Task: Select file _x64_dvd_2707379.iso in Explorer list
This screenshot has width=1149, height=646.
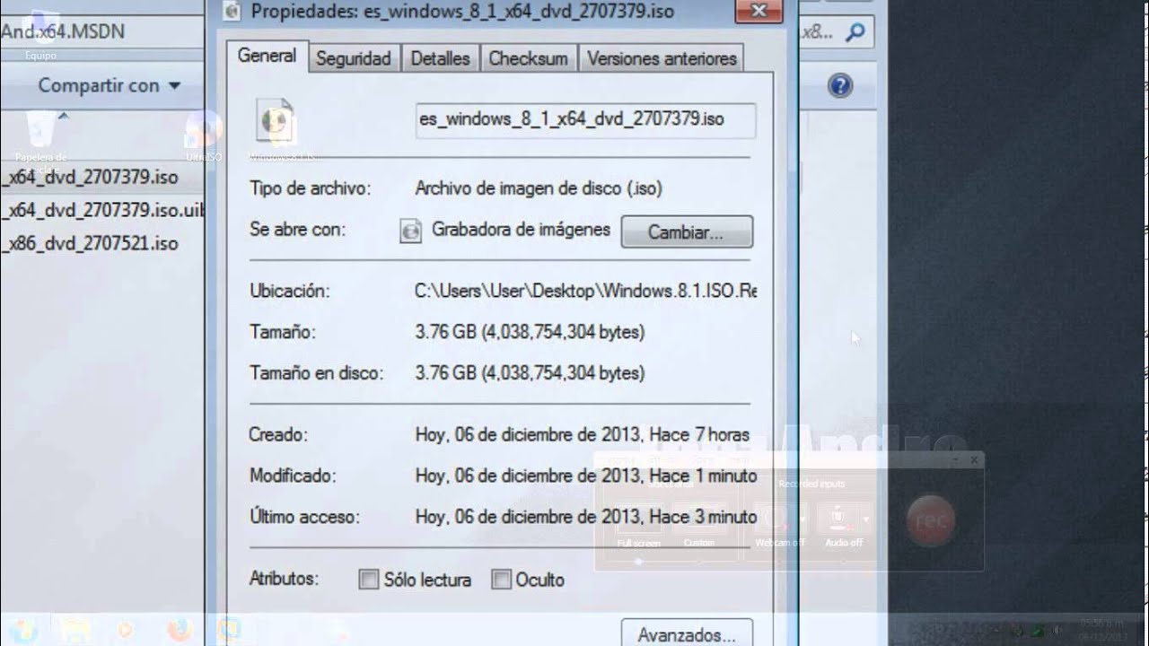Action: click(91, 177)
